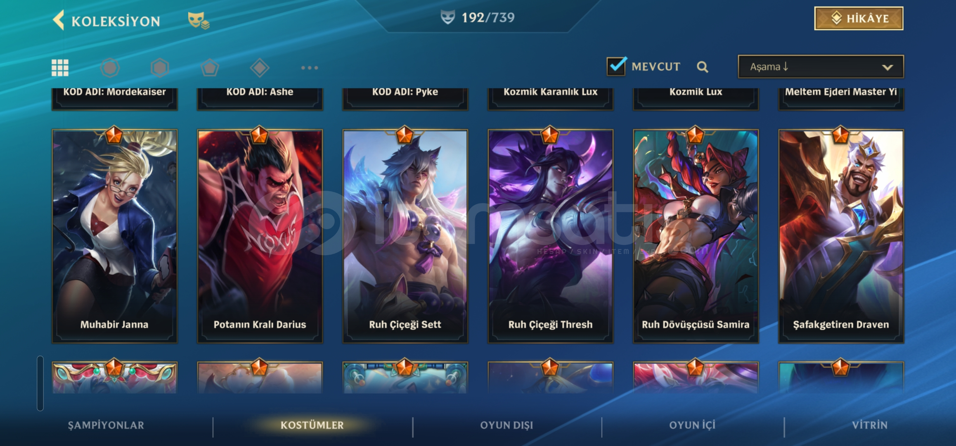Click the Hikâye button
Image resolution: width=956 pixels, height=446 pixels.
[859, 18]
